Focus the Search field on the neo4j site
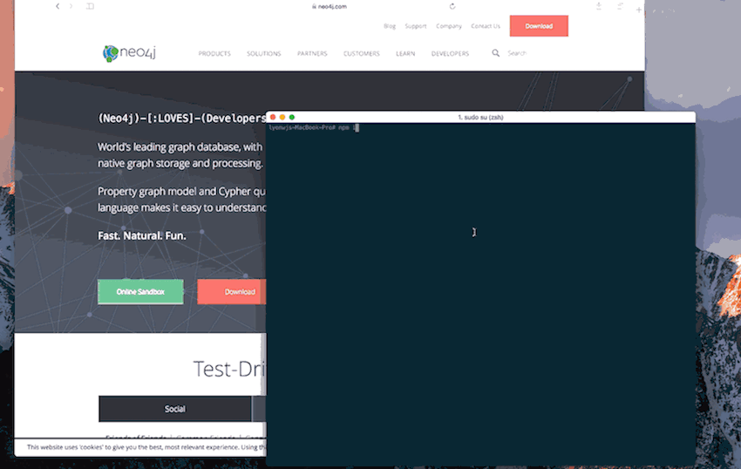741x469 pixels. 517,53
